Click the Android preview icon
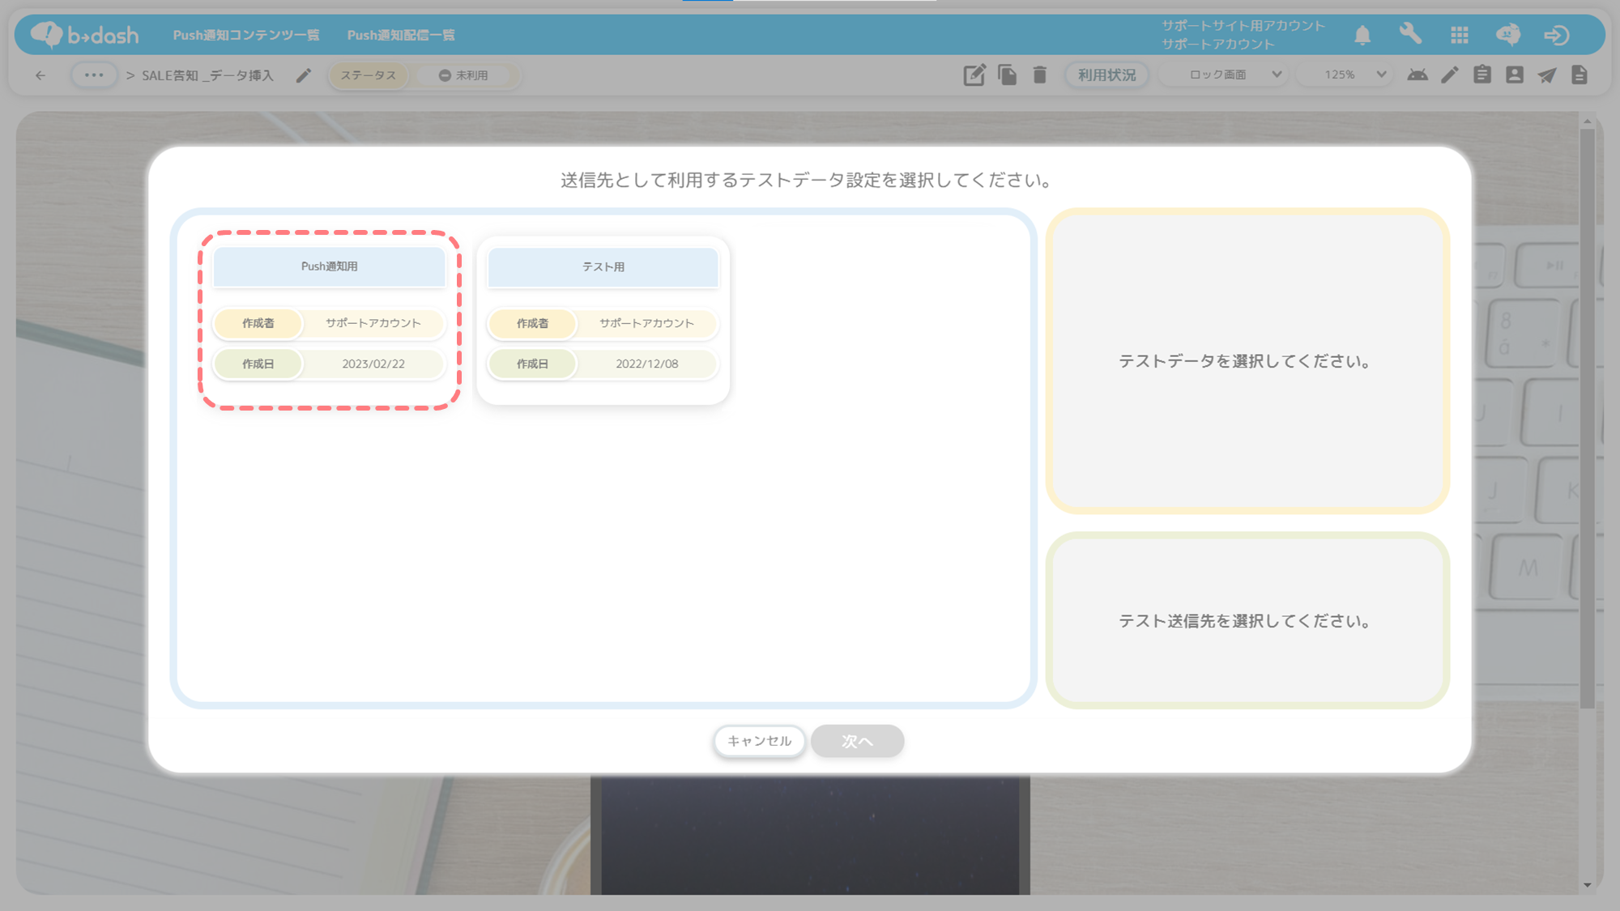1620x911 pixels. (1417, 75)
